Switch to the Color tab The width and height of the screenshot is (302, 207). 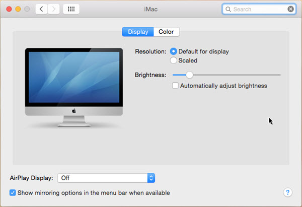tap(167, 32)
